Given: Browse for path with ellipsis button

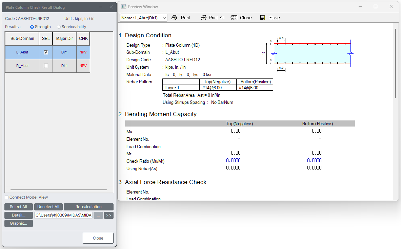Looking at the screenshot, I should [x=98, y=215].
